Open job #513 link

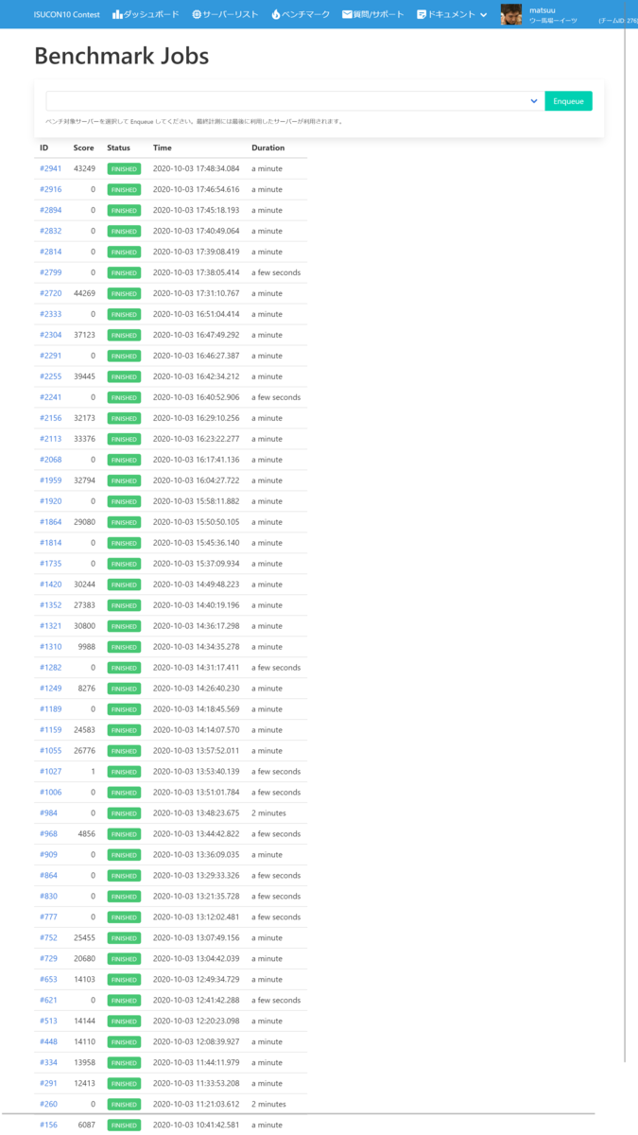pos(48,1021)
